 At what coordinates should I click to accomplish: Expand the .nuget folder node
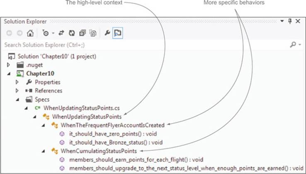point(8,65)
